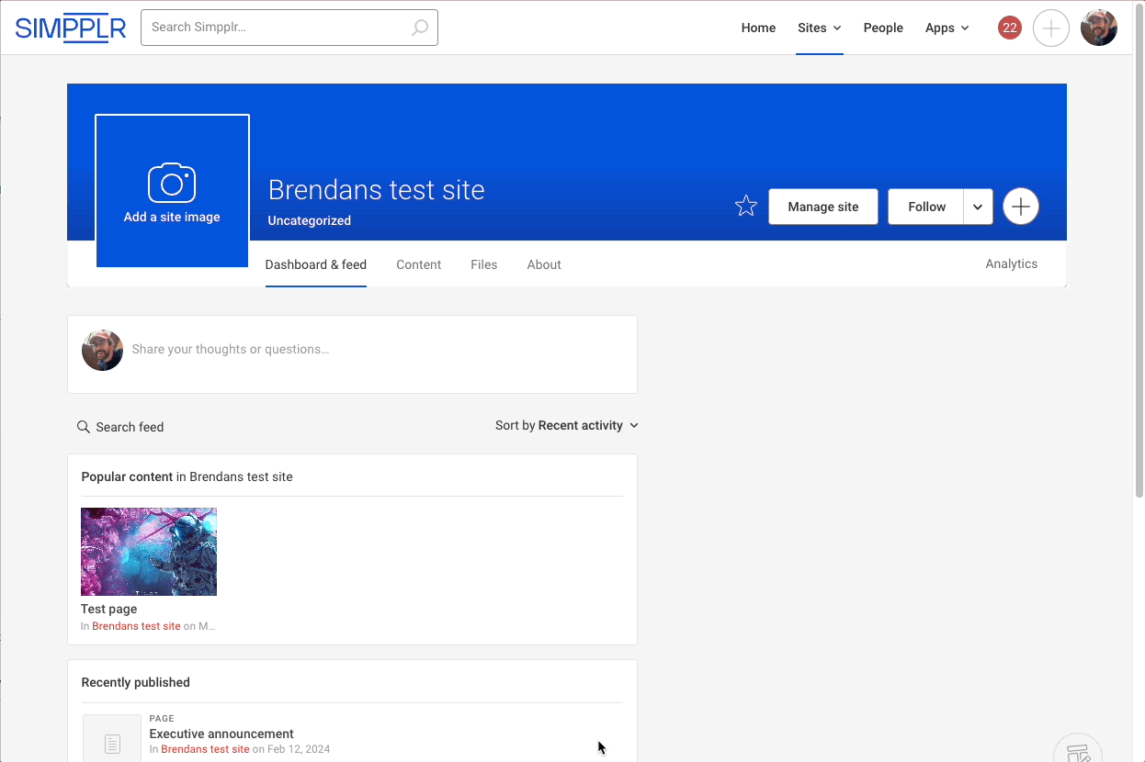Click the Simpplr logo
The height and width of the screenshot is (762, 1145).
71,28
